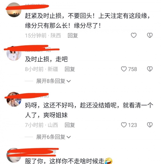Expand 展开6条回复 replies
161x164 pixels.
[x=53, y=137]
